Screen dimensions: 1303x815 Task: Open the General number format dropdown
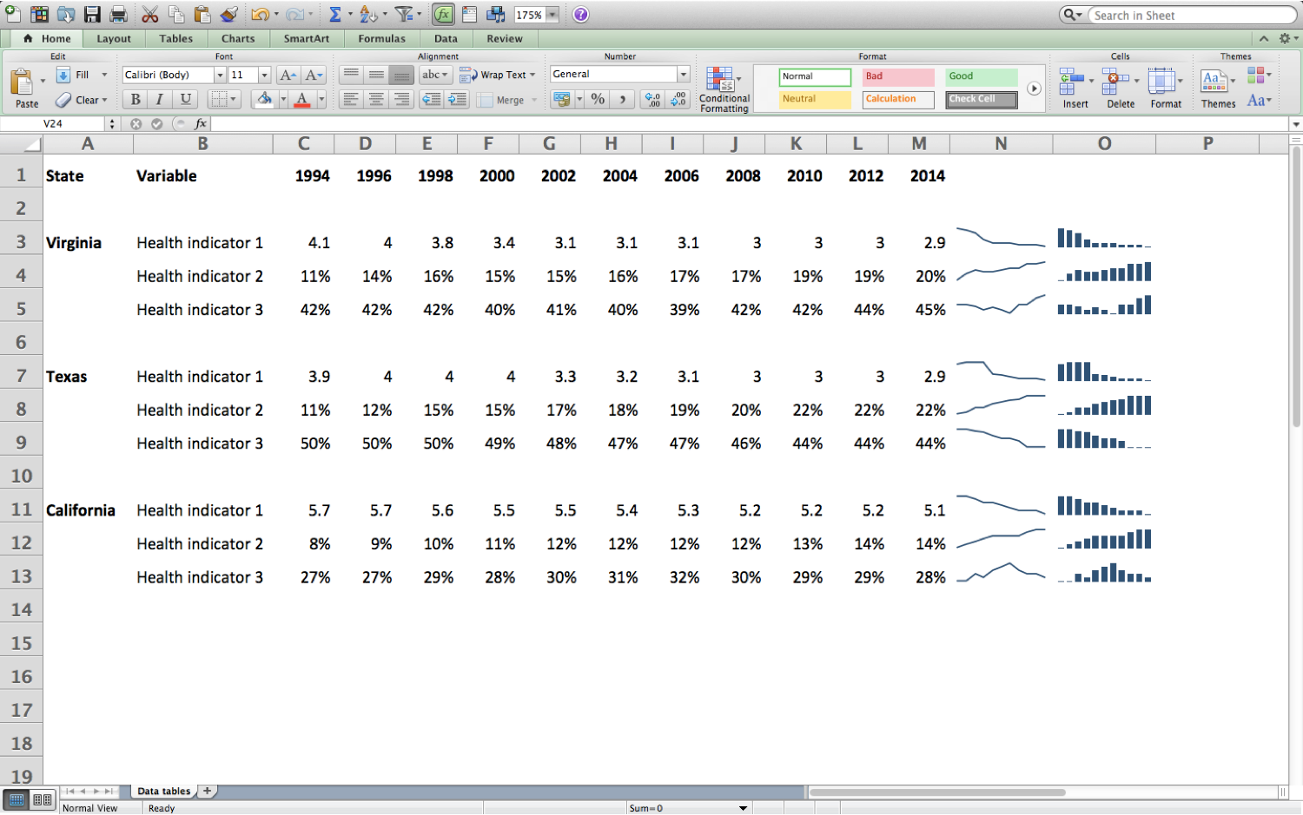[684, 75]
